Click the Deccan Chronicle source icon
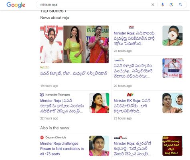Viewport: 190px width, 160px height. pos(42,138)
